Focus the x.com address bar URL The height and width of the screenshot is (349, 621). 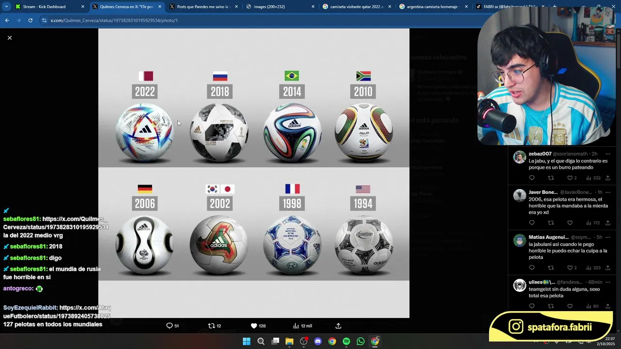[x=114, y=20]
